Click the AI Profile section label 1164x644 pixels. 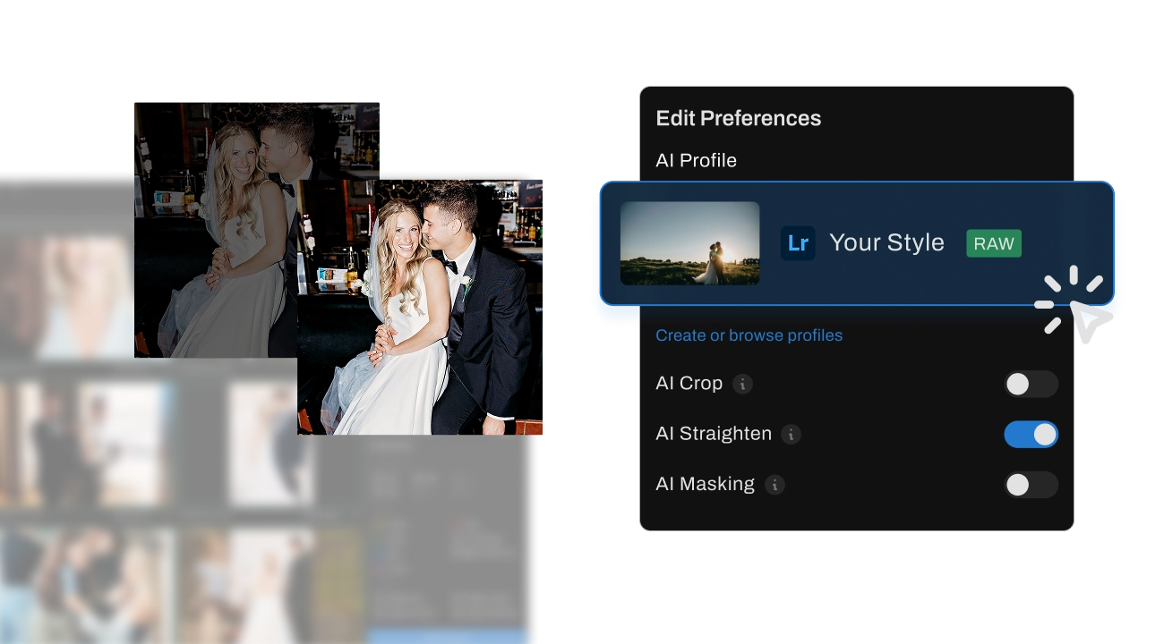point(696,160)
